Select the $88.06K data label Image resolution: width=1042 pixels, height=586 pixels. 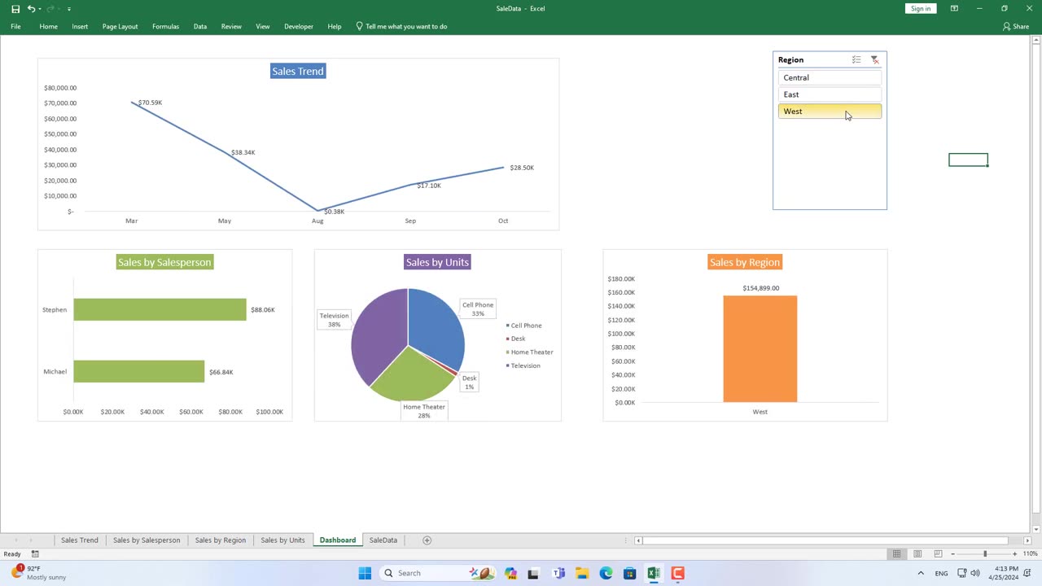[263, 310]
